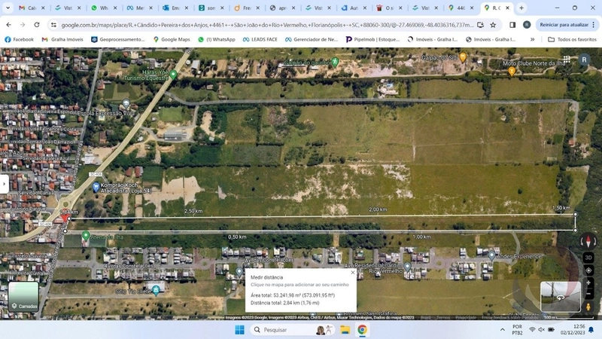This screenshot has height=339, width=602.
Task: Click the Haras Ypê Turismo Equestre pin
Action: (x=173, y=74)
